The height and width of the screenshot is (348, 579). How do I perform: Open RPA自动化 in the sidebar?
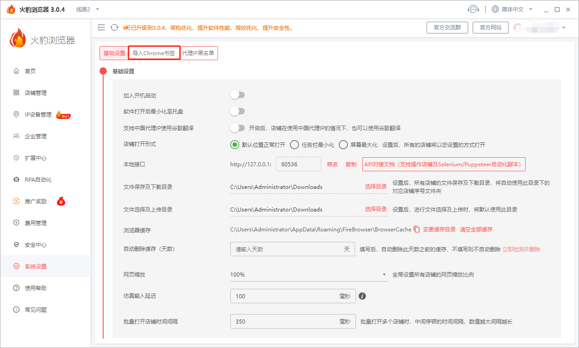(38, 180)
